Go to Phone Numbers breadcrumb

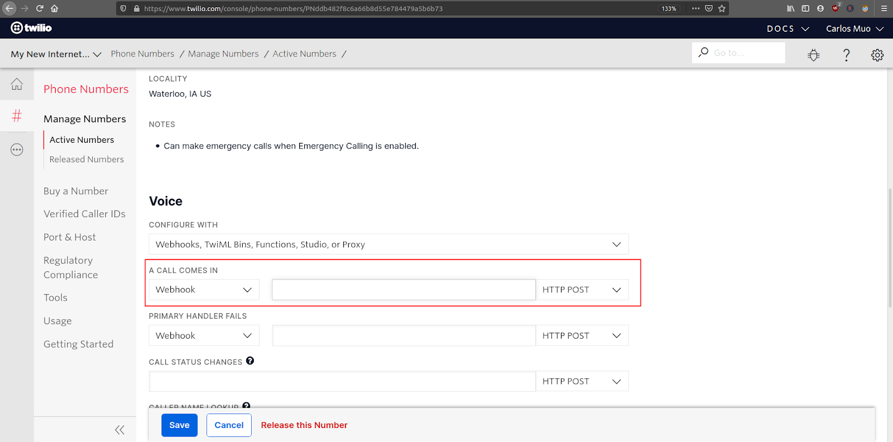142,54
